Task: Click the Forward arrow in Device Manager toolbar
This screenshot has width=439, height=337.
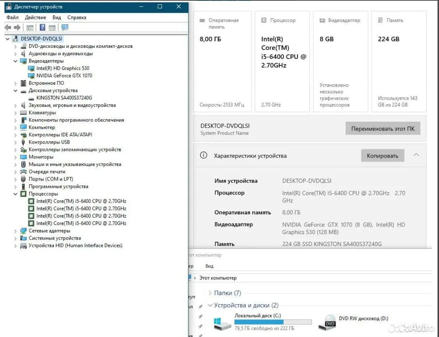Action: coord(17,27)
